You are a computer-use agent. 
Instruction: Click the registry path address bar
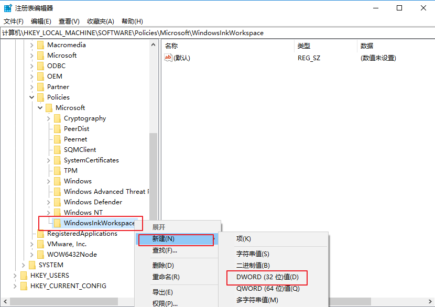point(210,32)
